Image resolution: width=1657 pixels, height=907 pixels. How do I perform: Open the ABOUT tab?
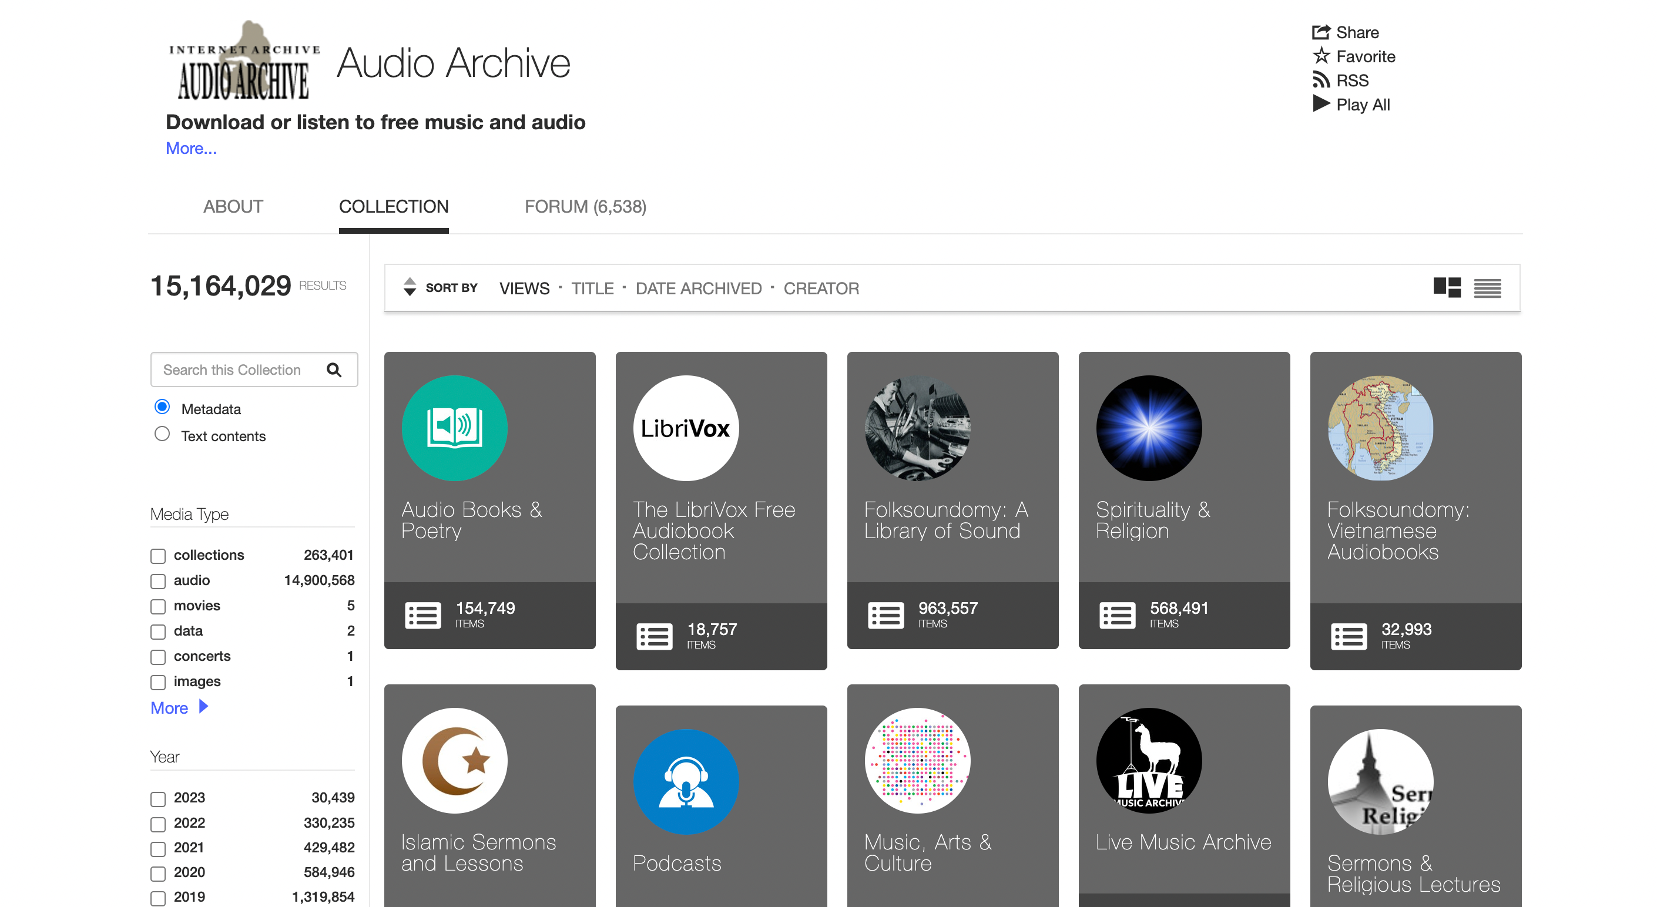tap(233, 207)
